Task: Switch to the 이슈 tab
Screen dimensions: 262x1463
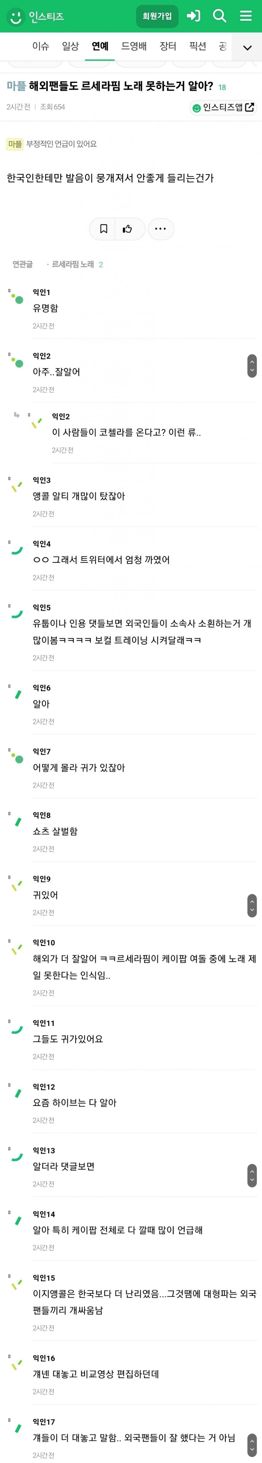Action: tap(40, 46)
